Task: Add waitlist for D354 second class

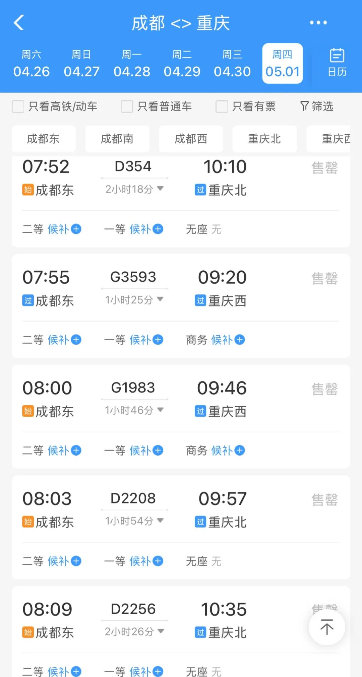Action: pos(76,229)
